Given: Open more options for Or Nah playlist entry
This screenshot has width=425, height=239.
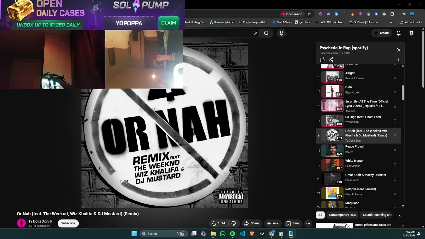Looking at the screenshot, I should (395, 136).
